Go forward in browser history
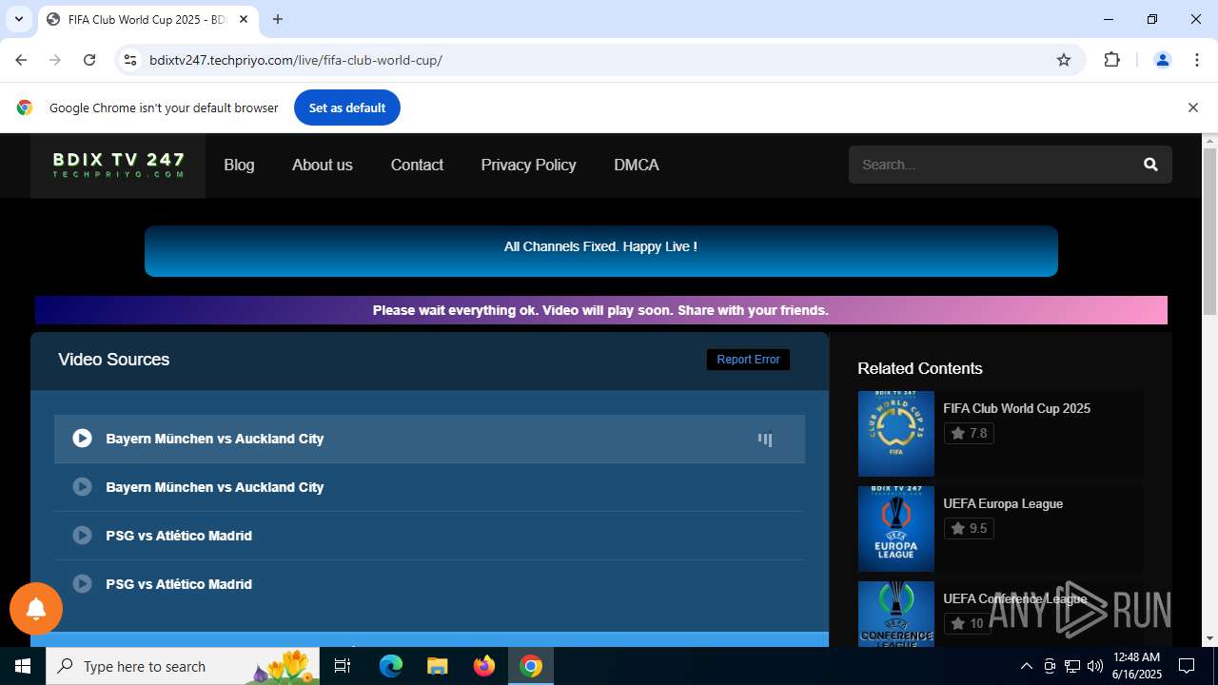This screenshot has height=685, width=1218. coord(55,60)
